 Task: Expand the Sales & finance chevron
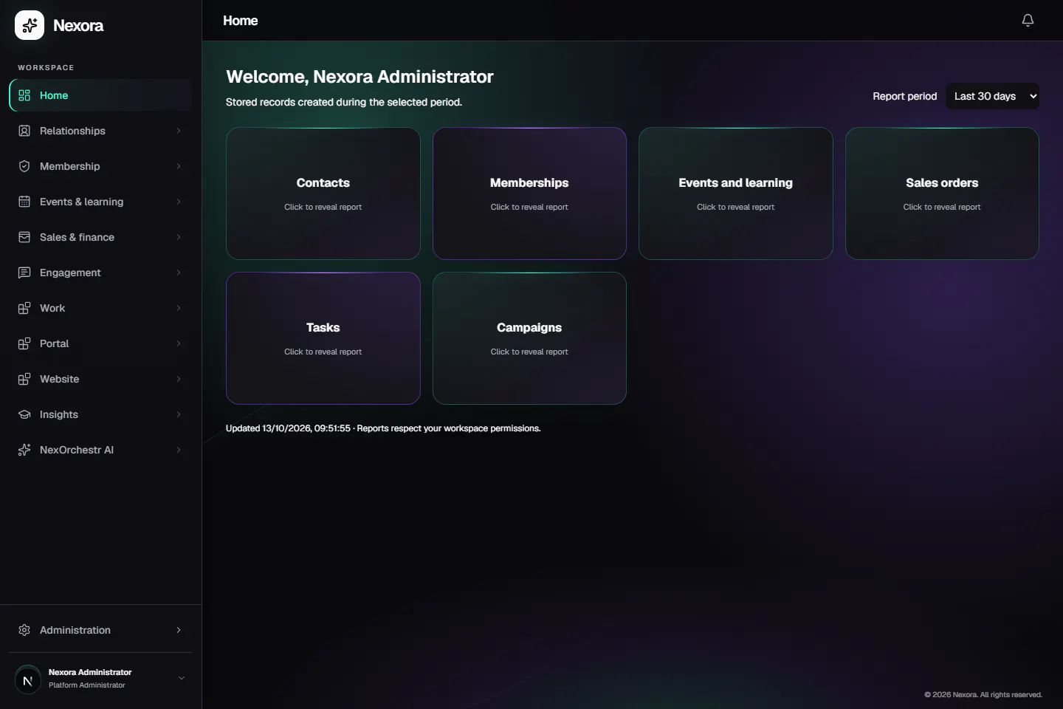179,237
